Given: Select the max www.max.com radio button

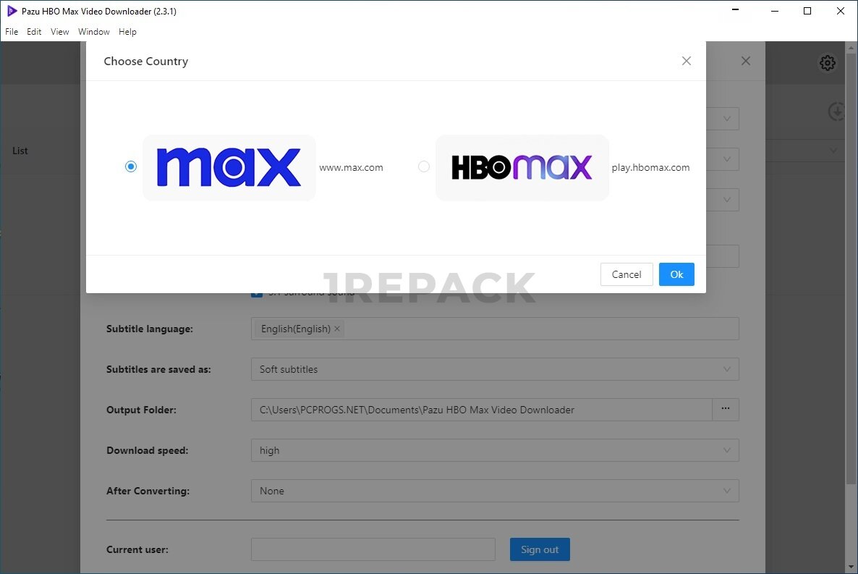Looking at the screenshot, I should point(131,166).
